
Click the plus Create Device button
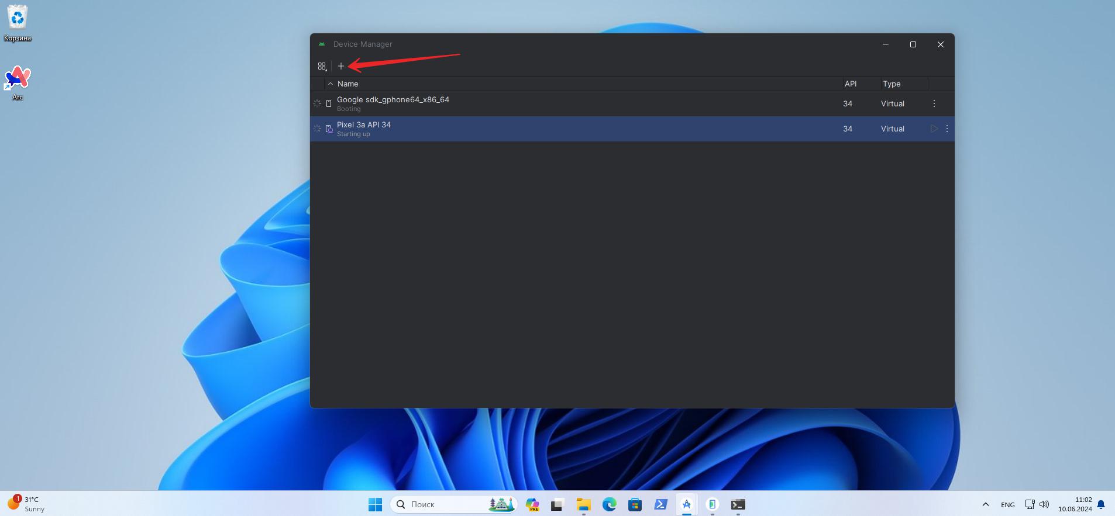[341, 66]
